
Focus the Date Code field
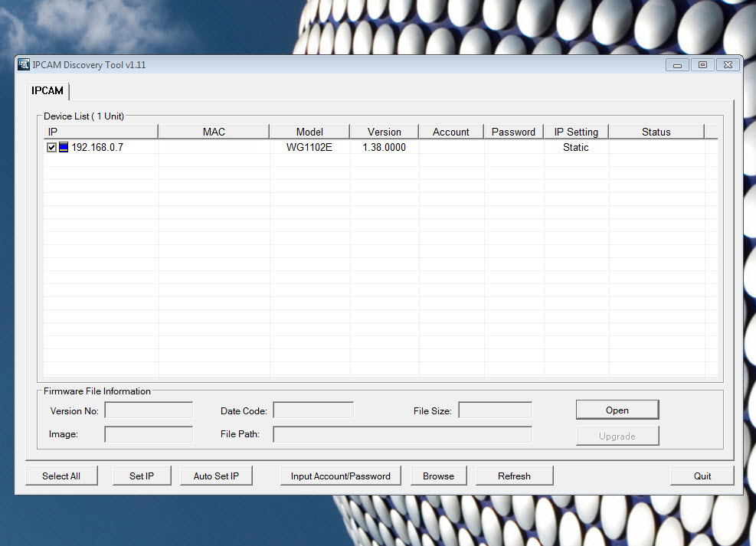[x=313, y=410]
